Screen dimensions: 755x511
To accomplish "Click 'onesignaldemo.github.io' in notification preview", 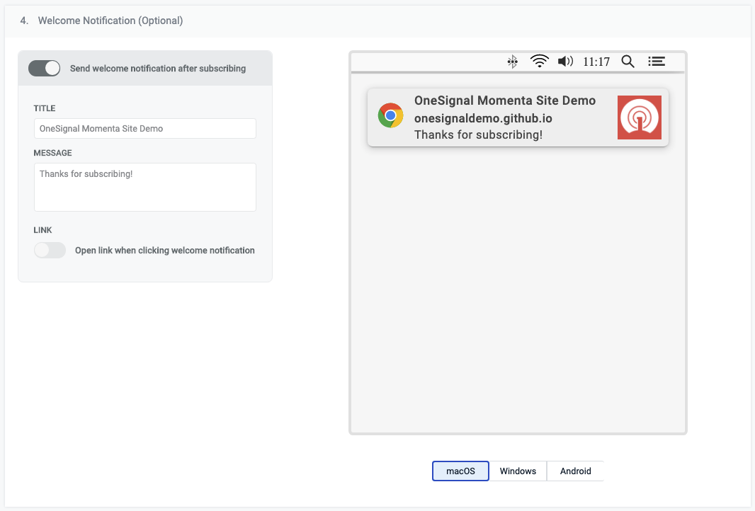I will (483, 118).
